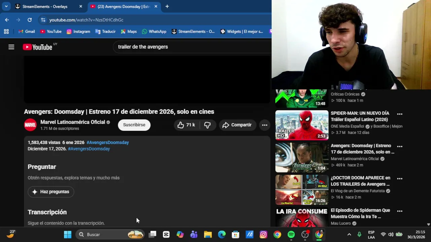Open Avengers Doomsday 1:04 suggested video thumbnail
The width and height of the screenshot is (431, 242).
(302, 157)
